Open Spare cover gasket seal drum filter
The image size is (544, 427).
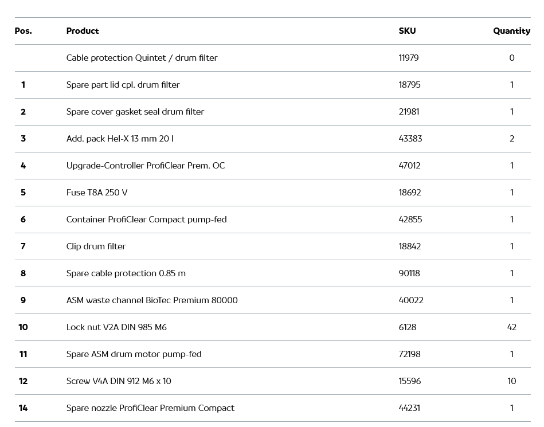[x=135, y=112]
